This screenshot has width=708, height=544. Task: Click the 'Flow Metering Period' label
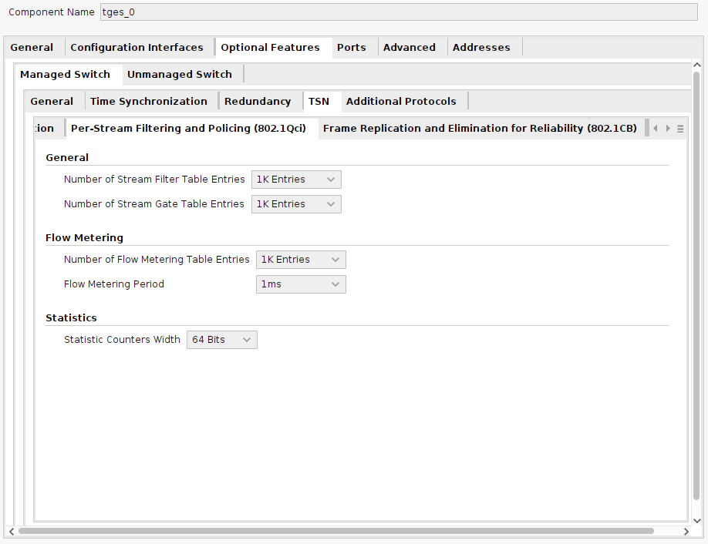(x=114, y=284)
